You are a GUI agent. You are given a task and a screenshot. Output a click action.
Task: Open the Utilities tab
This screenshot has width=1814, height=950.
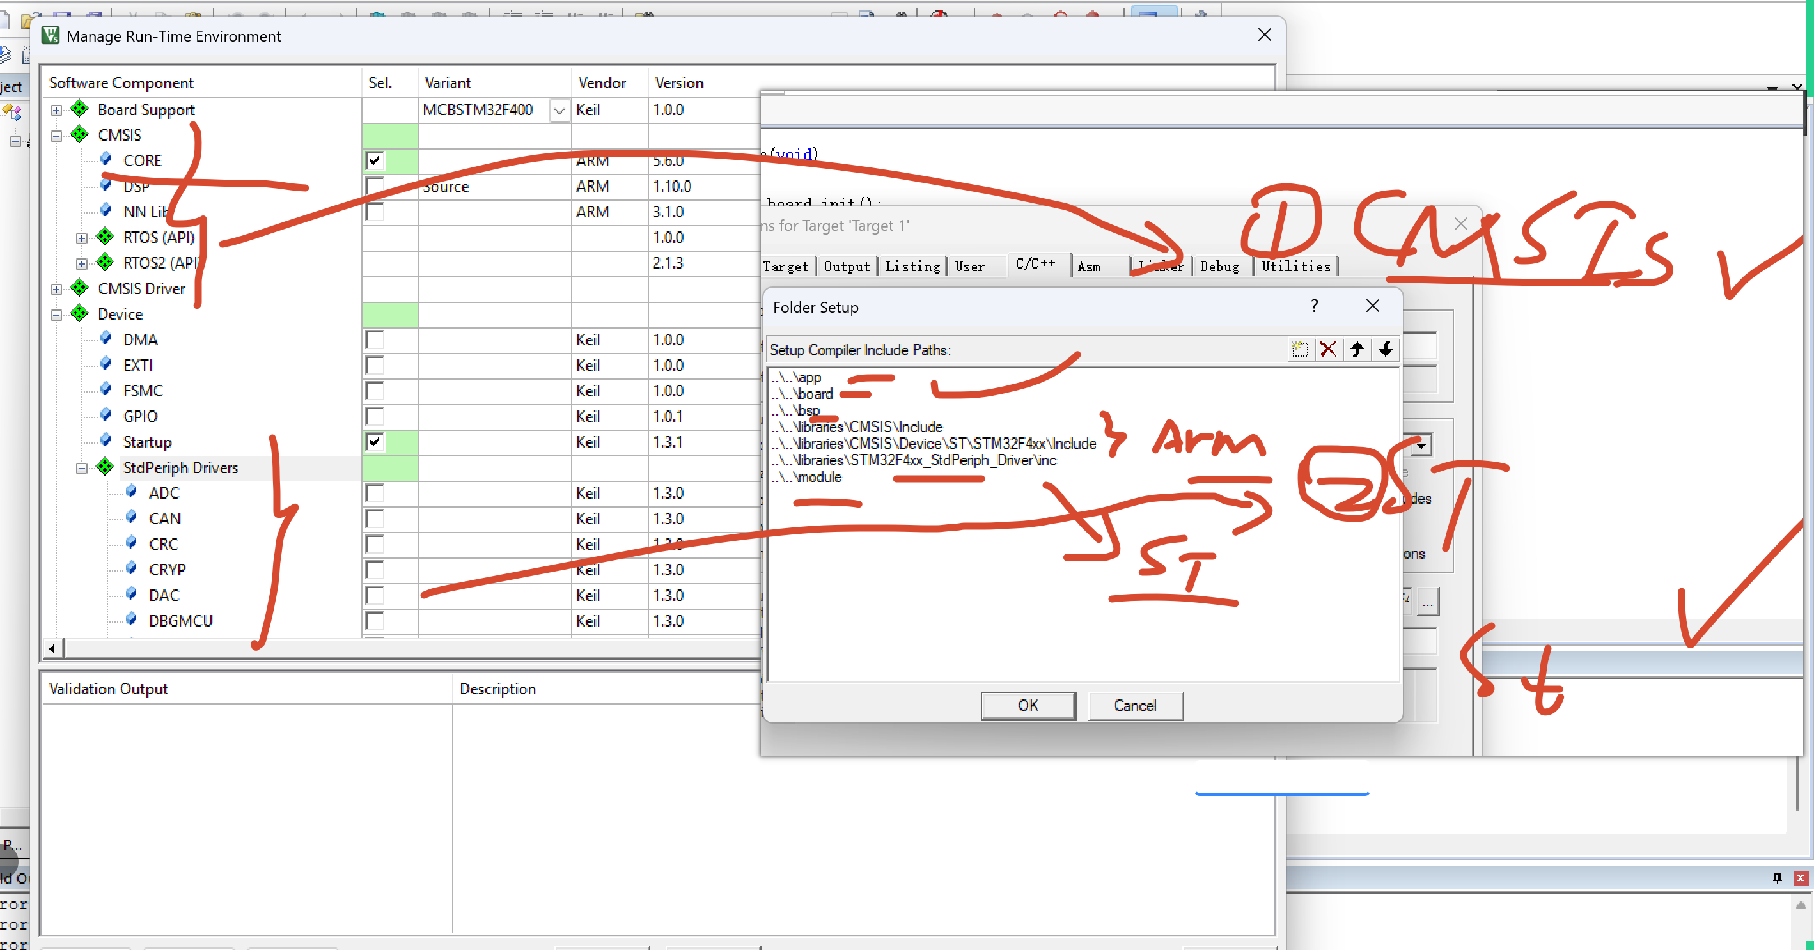[x=1295, y=266]
